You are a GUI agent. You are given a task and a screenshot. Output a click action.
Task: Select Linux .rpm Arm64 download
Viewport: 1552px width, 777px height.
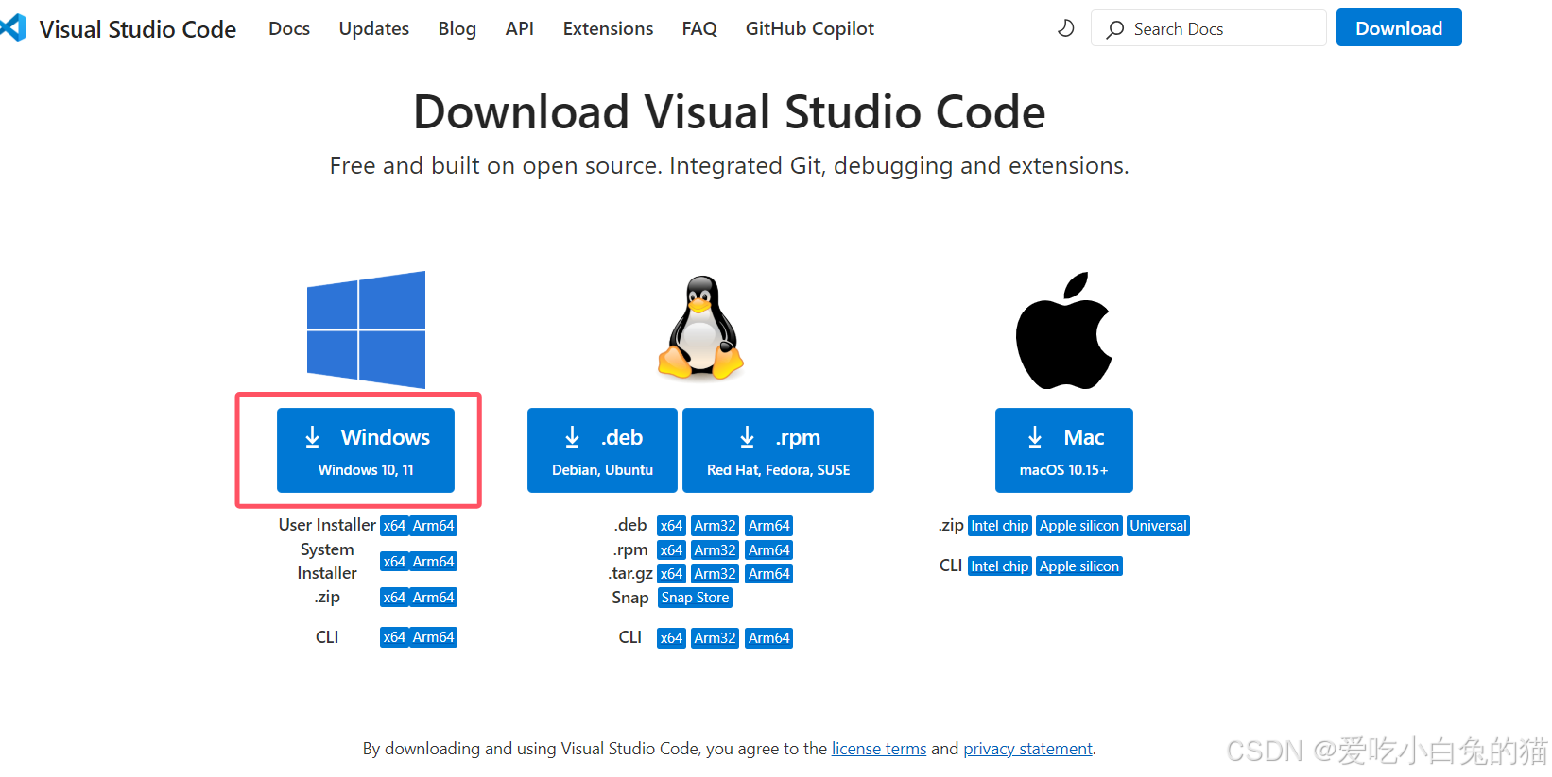tap(769, 550)
